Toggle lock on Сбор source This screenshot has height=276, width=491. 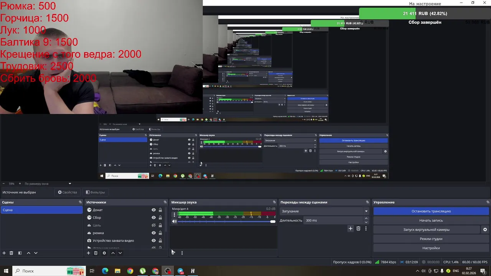tap(160, 218)
